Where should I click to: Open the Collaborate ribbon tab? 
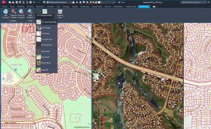(85, 6)
